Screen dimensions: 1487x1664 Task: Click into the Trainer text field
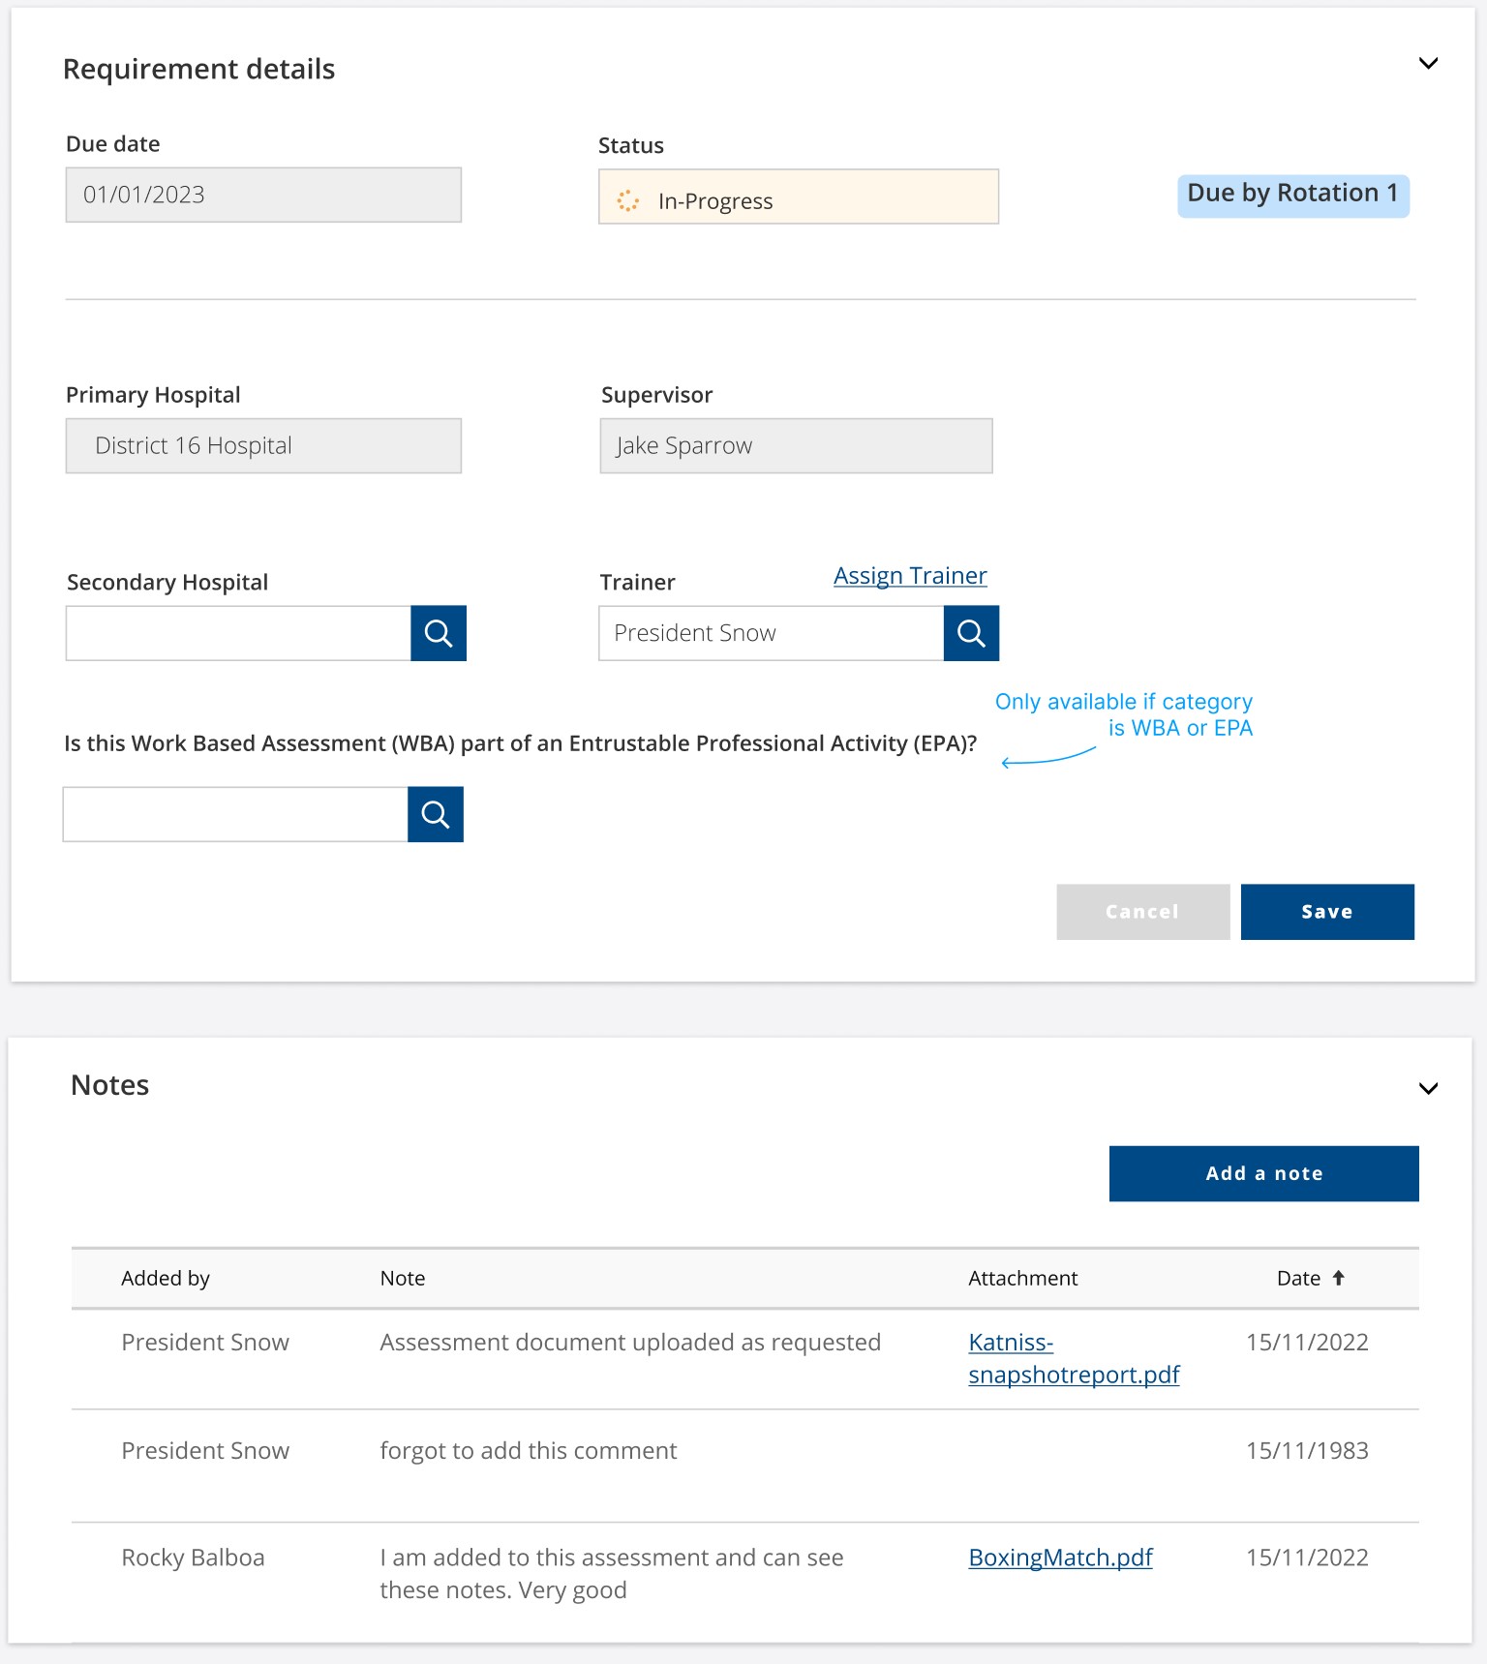pos(771,633)
